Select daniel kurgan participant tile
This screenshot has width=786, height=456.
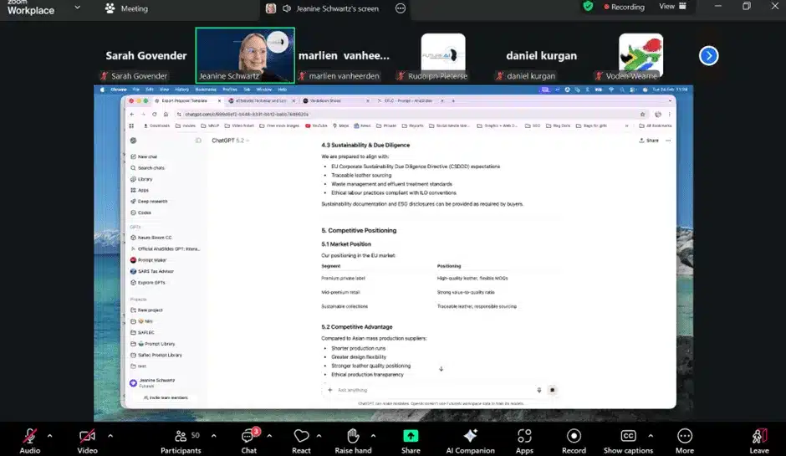click(x=541, y=55)
